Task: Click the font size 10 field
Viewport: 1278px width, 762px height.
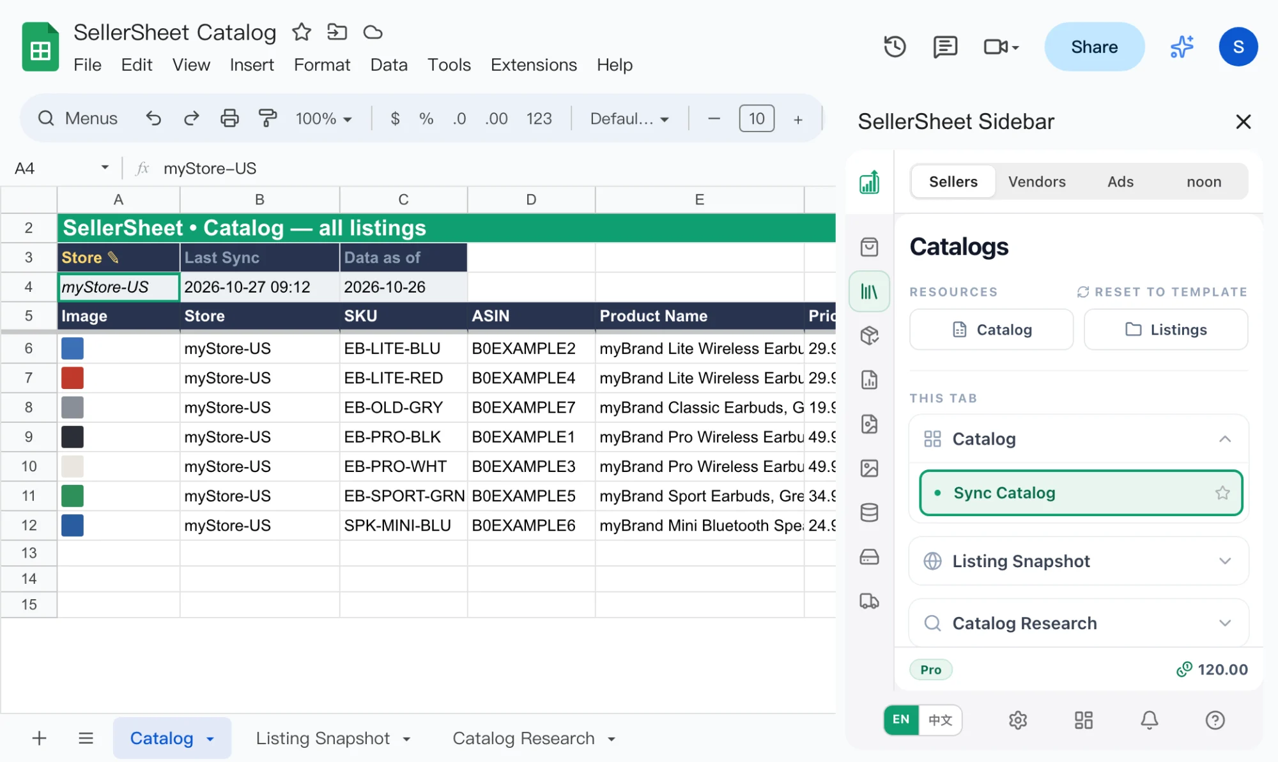Action: pyautogui.click(x=757, y=118)
